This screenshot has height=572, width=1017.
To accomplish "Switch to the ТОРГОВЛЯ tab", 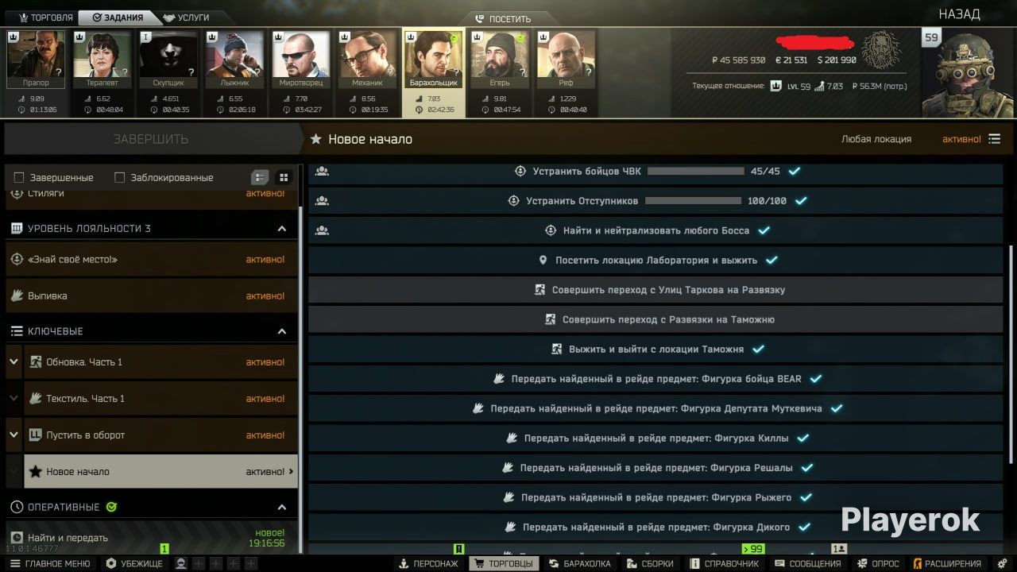I will [44, 17].
